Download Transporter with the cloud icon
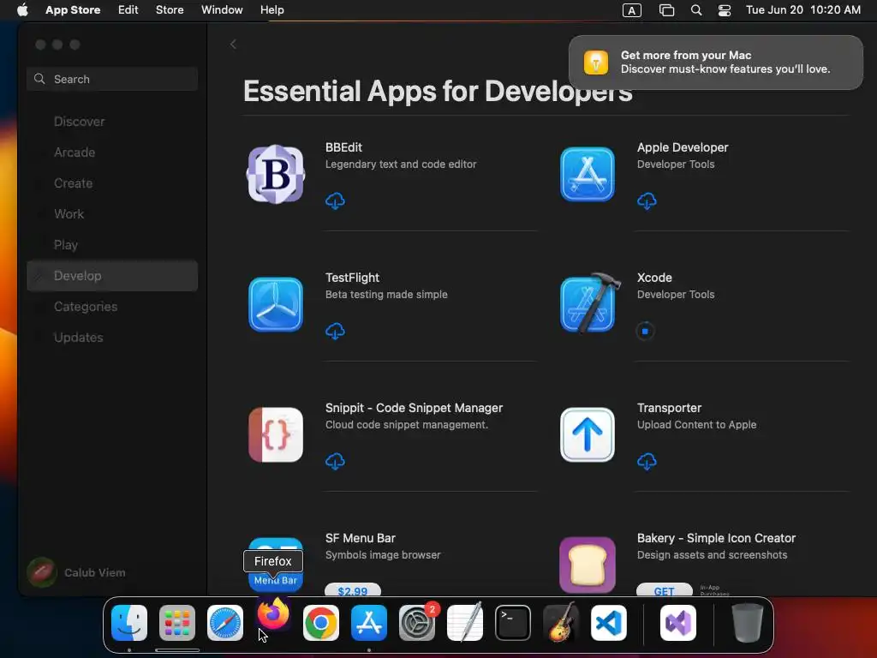This screenshot has height=658, width=877. pyautogui.click(x=647, y=462)
